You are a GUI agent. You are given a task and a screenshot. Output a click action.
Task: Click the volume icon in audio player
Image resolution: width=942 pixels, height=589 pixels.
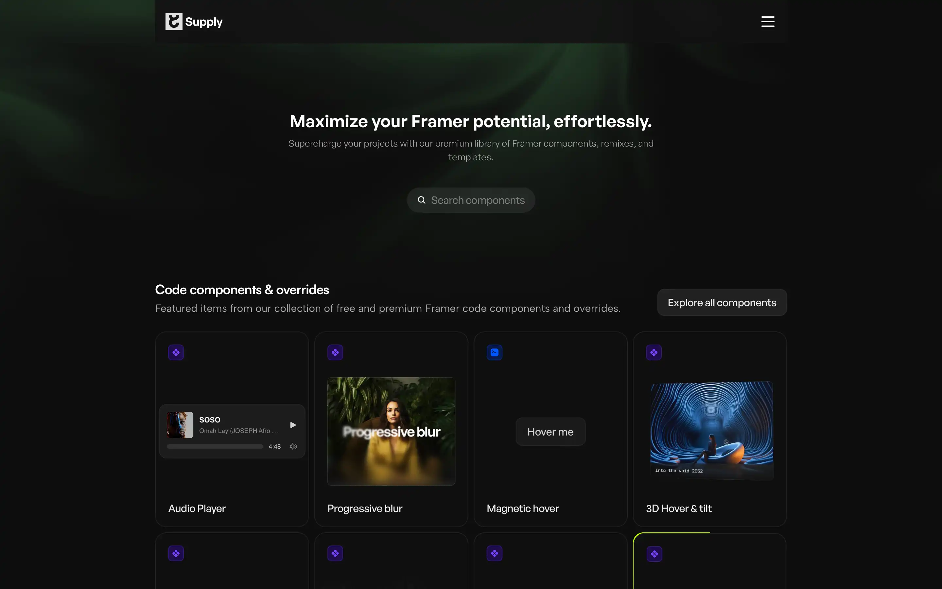click(293, 446)
